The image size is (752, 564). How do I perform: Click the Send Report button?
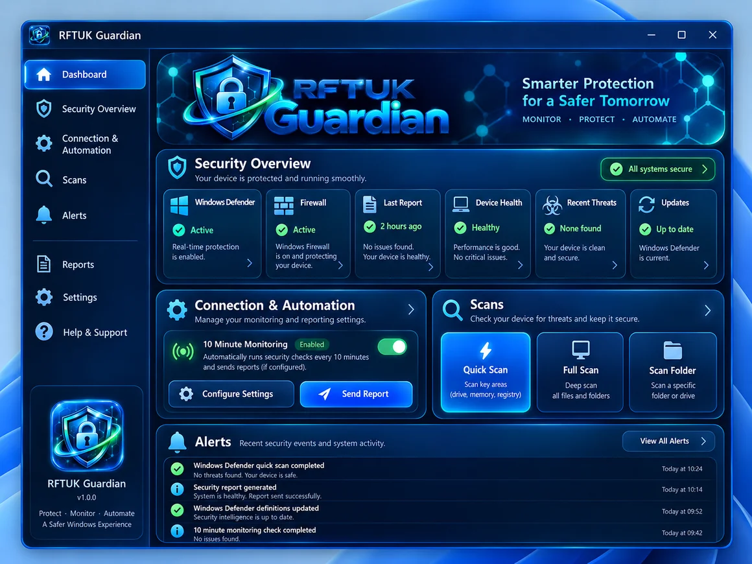pos(356,394)
